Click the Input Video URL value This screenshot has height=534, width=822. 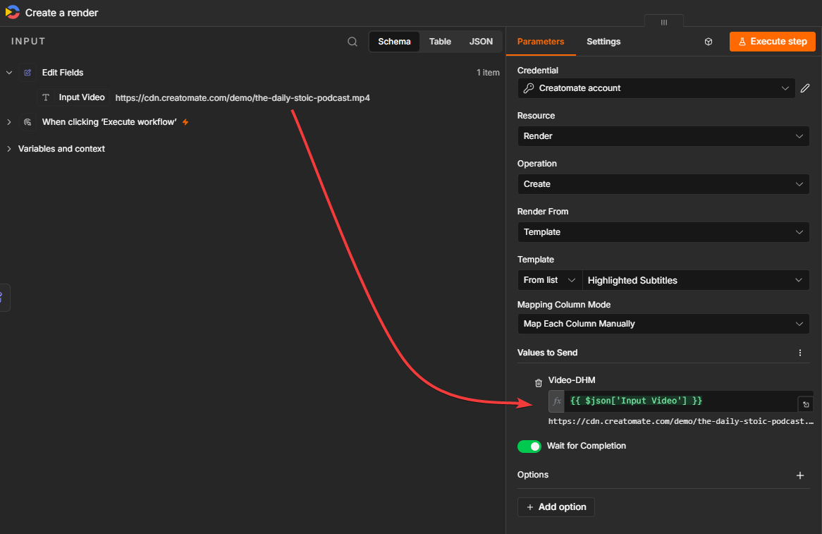pyautogui.click(x=243, y=97)
